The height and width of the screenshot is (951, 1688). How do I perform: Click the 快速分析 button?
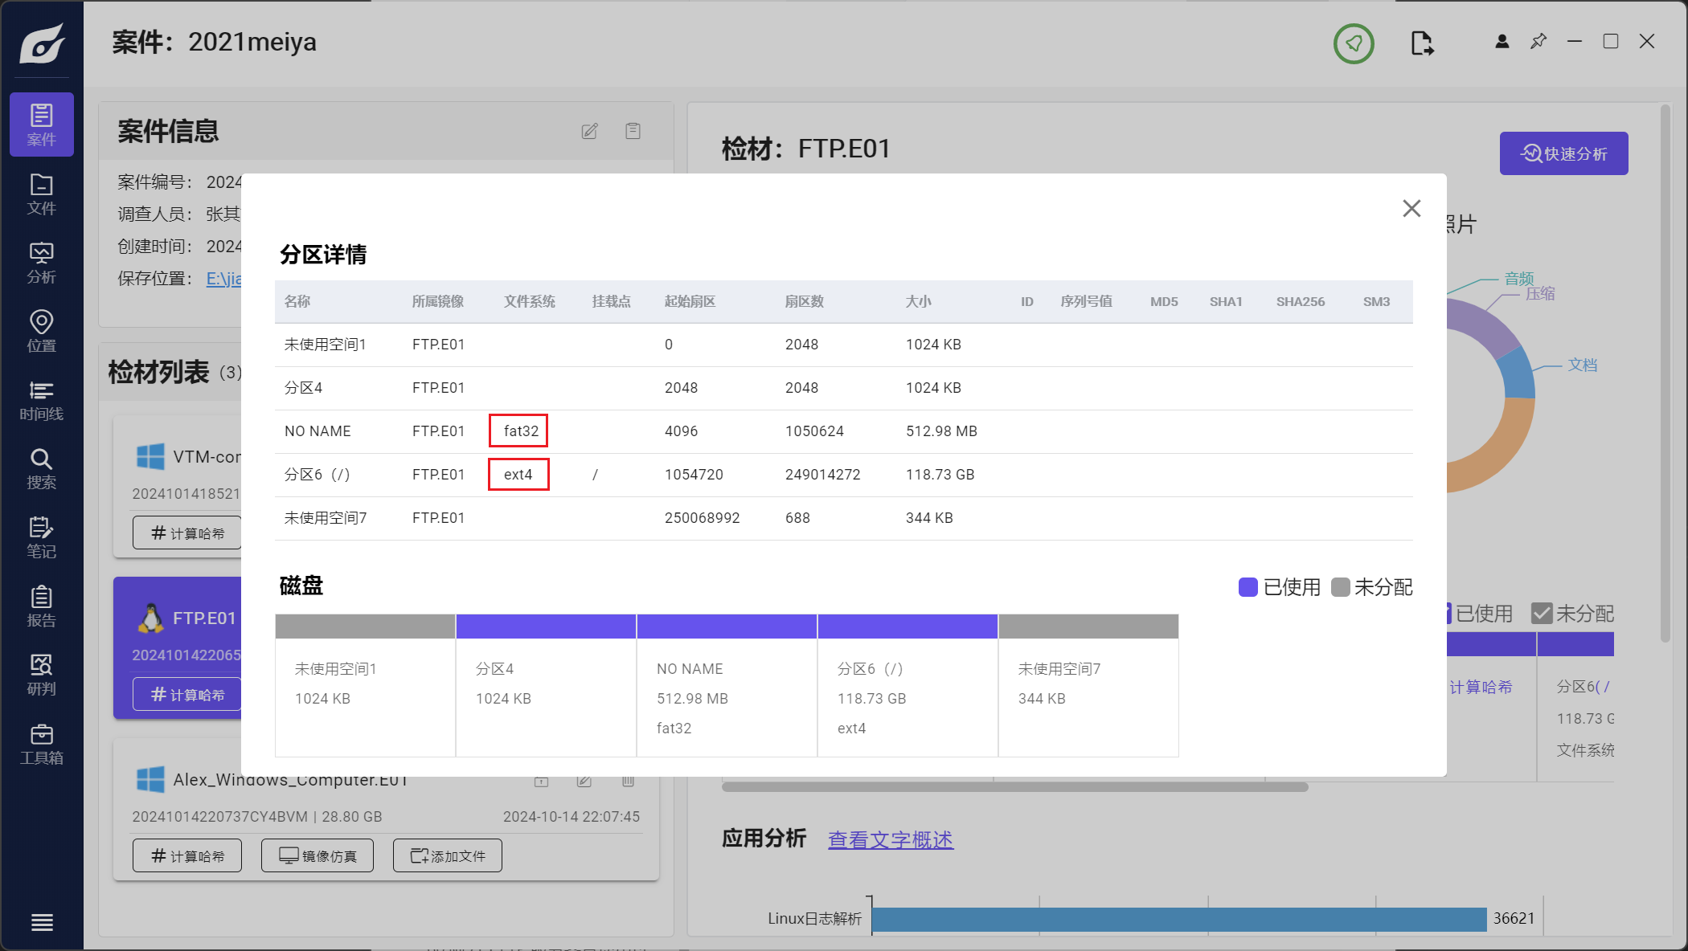[x=1563, y=153]
